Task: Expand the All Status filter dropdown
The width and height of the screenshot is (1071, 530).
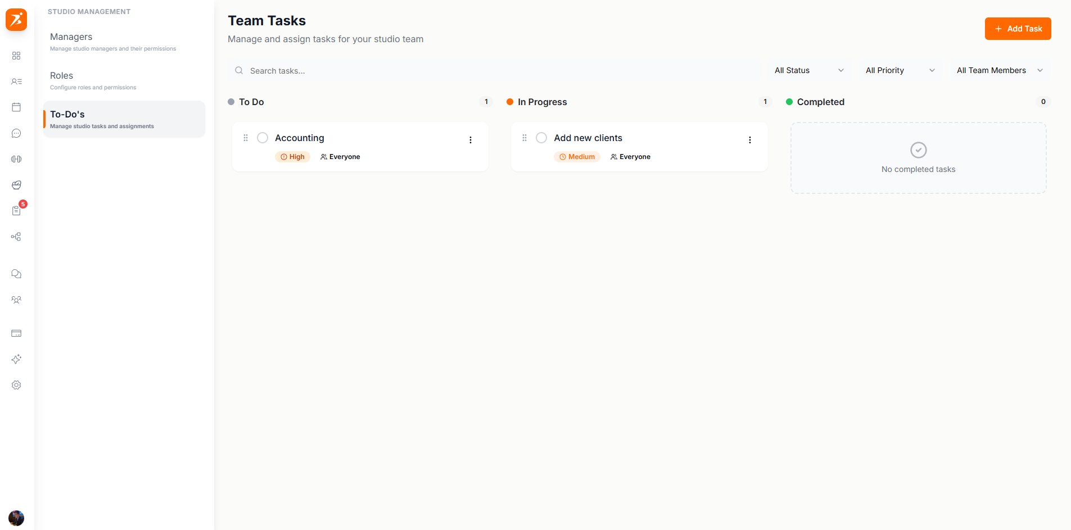Action: (x=808, y=70)
